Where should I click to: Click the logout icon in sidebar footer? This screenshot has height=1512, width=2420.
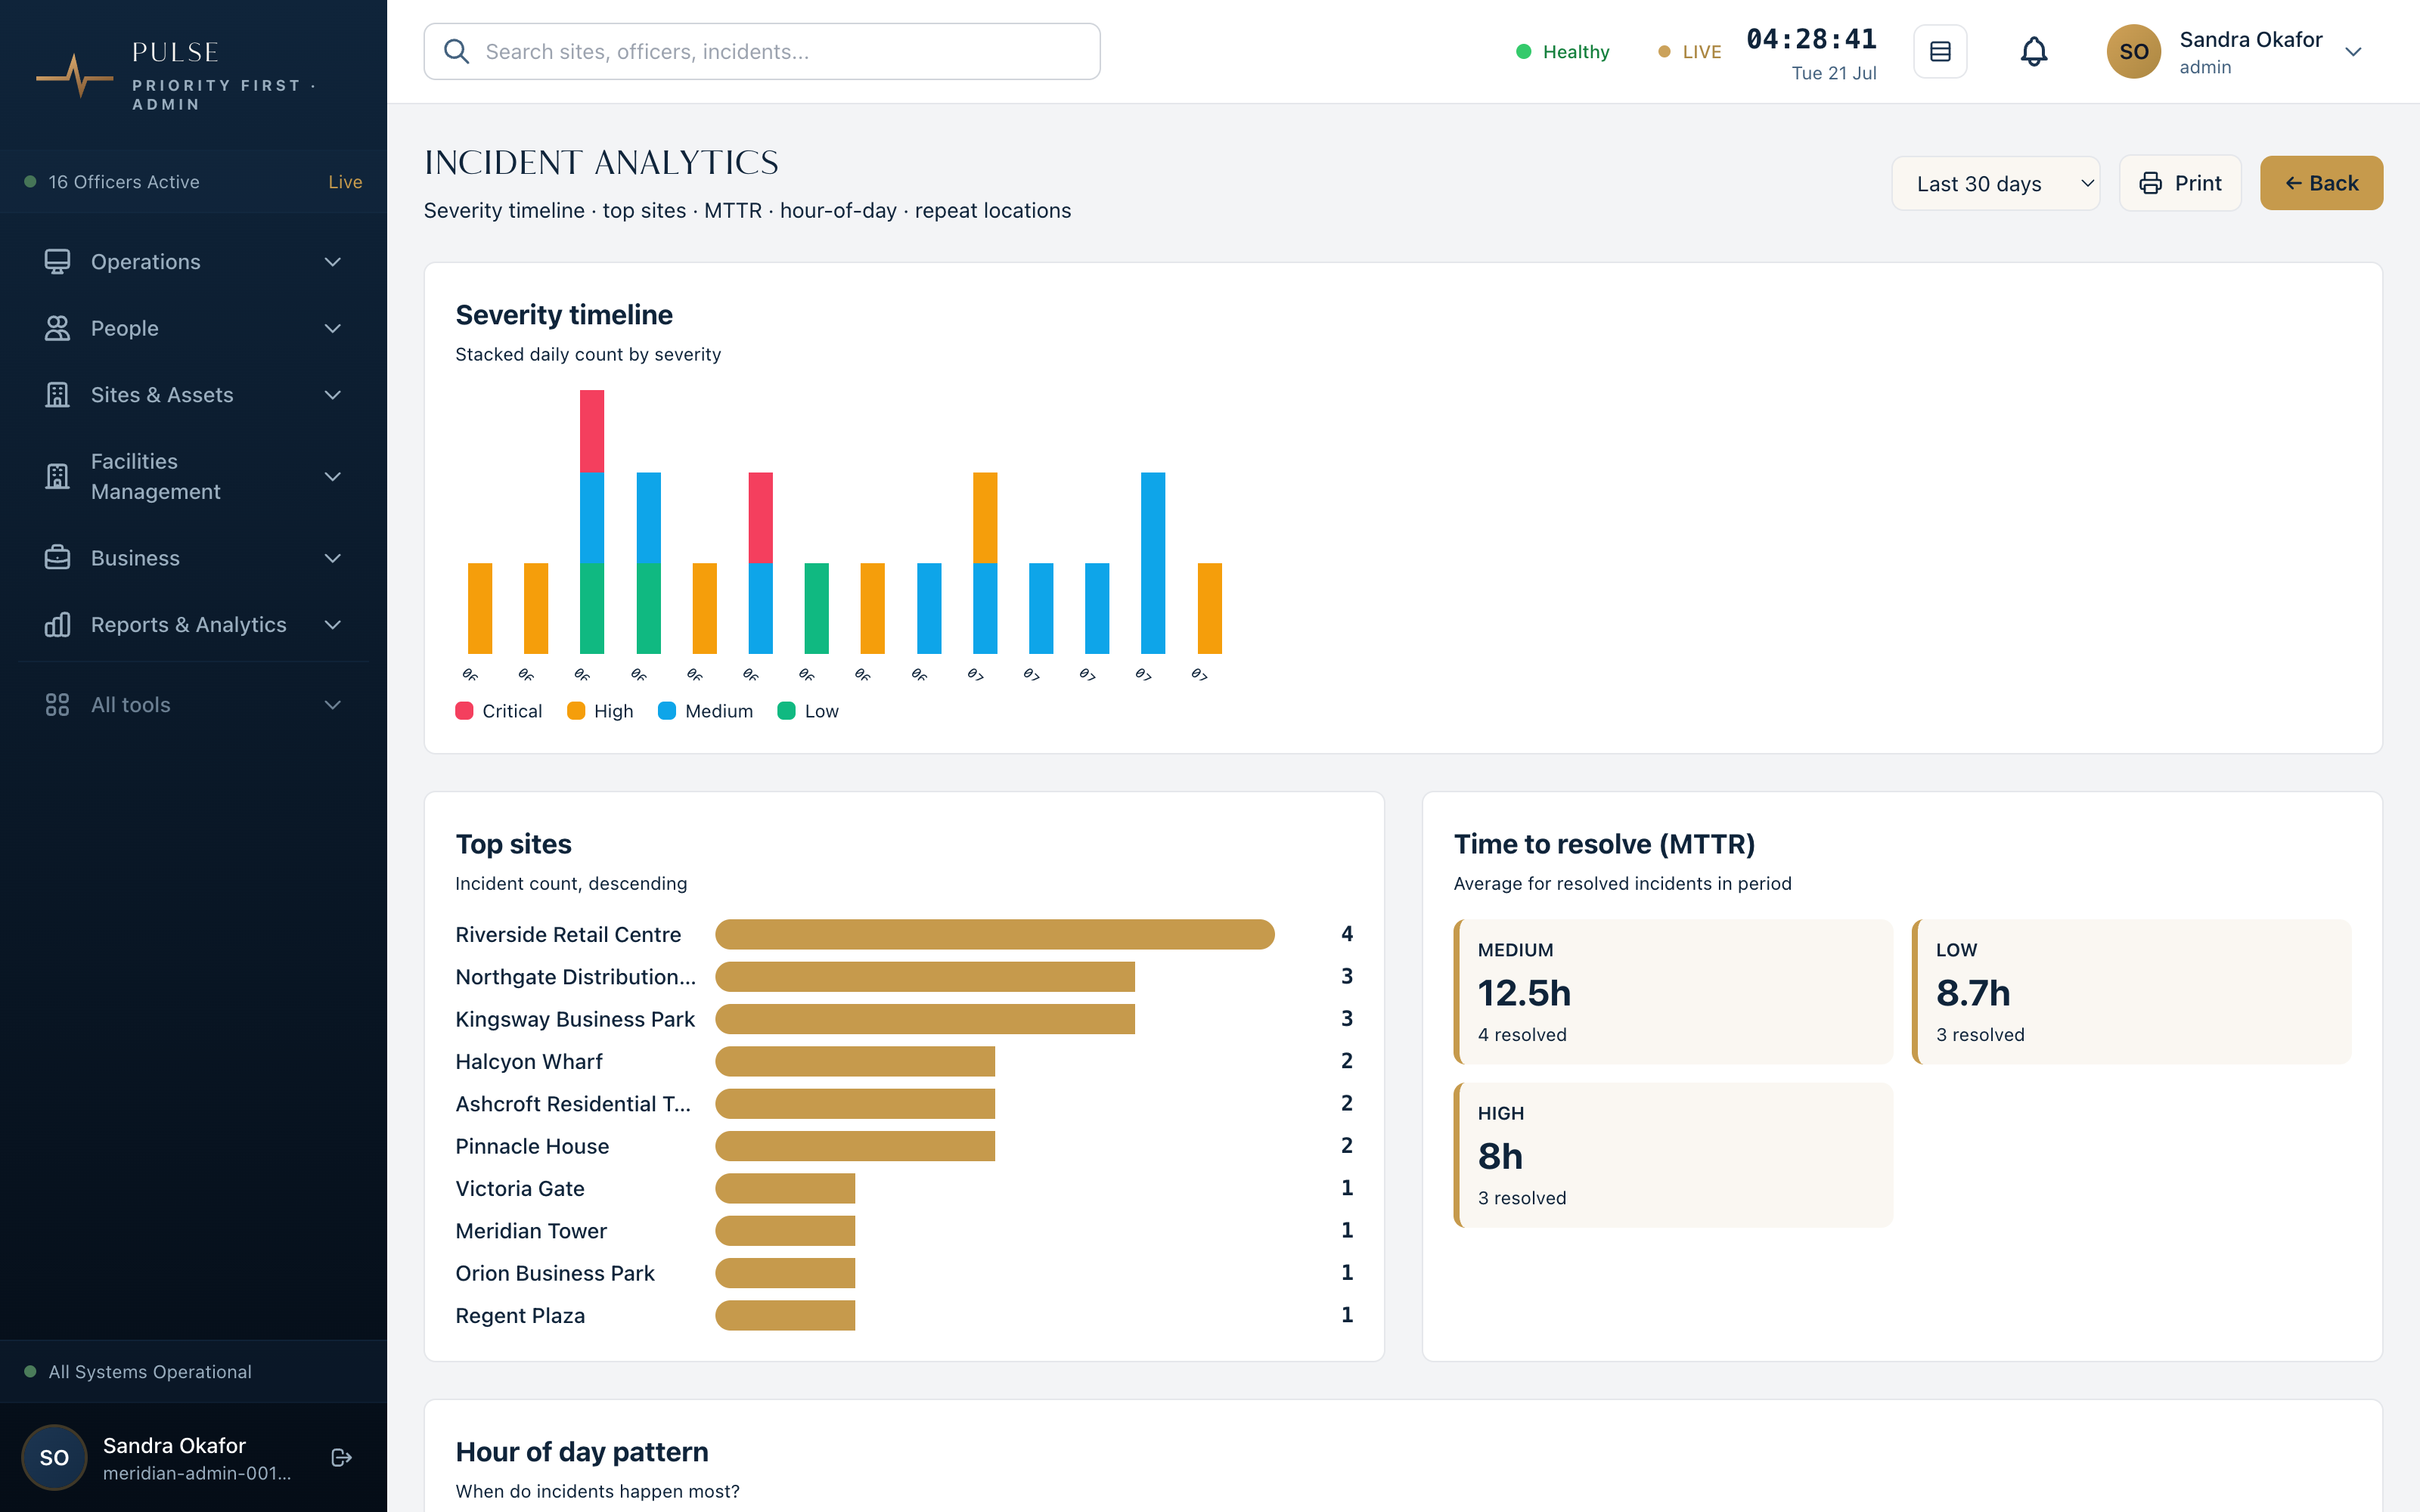(341, 1457)
